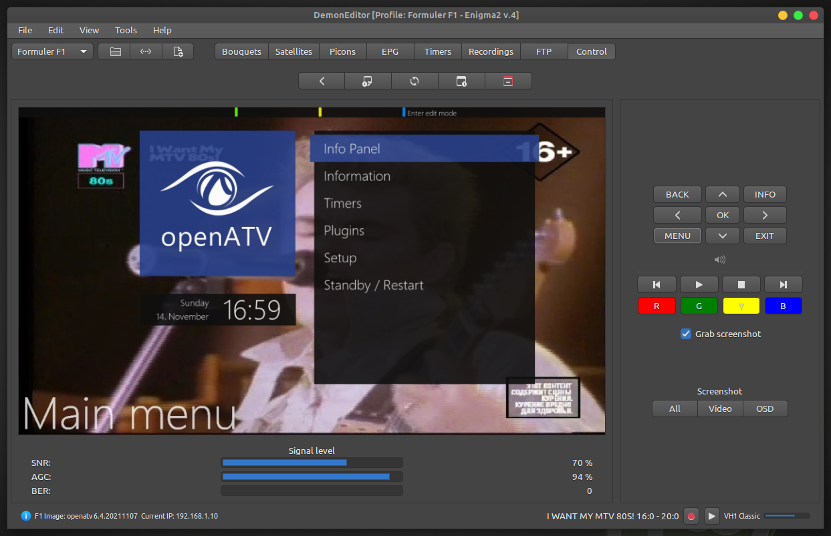The image size is (831, 536).
Task: Switch to the Bouquets tab
Action: tap(241, 51)
